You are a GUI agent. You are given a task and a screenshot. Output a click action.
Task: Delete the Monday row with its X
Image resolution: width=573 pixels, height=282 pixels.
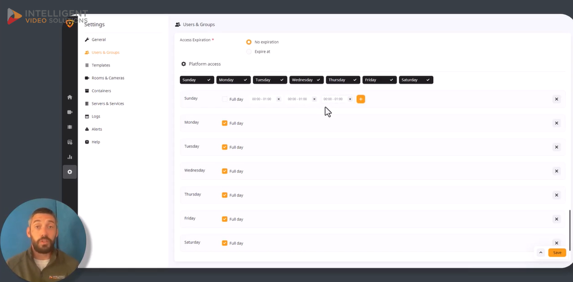556,123
